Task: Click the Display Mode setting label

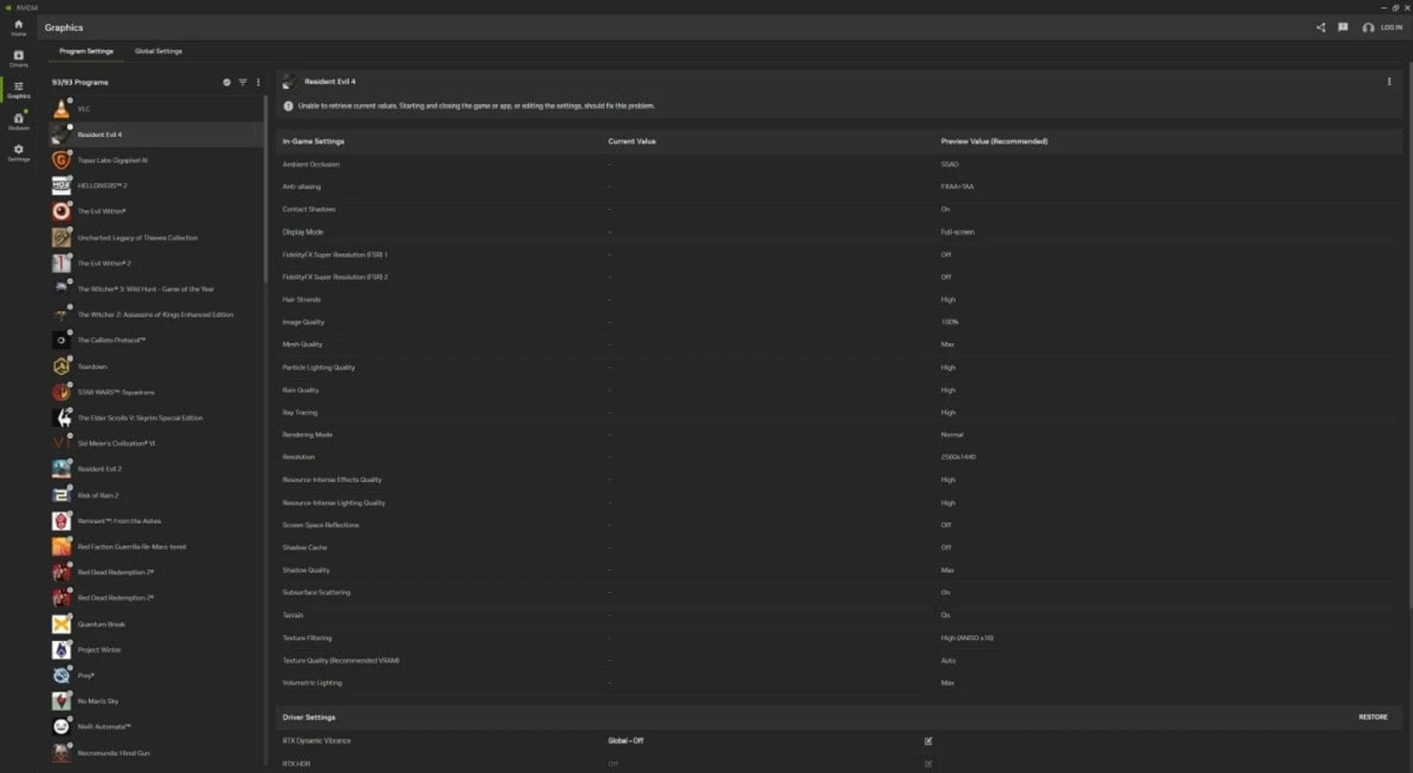Action: pos(302,232)
